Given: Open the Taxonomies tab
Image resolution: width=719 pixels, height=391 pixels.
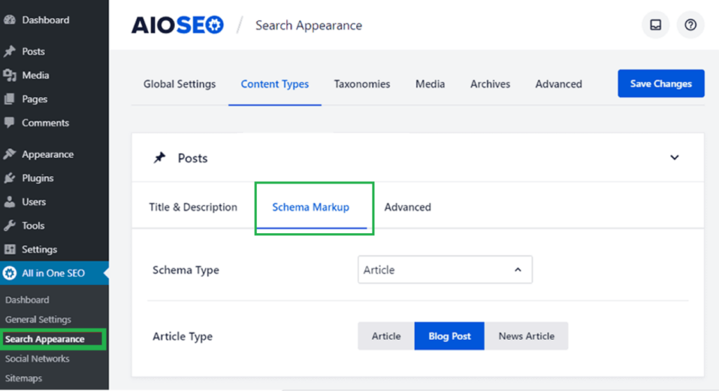Looking at the screenshot, I should [362, 84].
